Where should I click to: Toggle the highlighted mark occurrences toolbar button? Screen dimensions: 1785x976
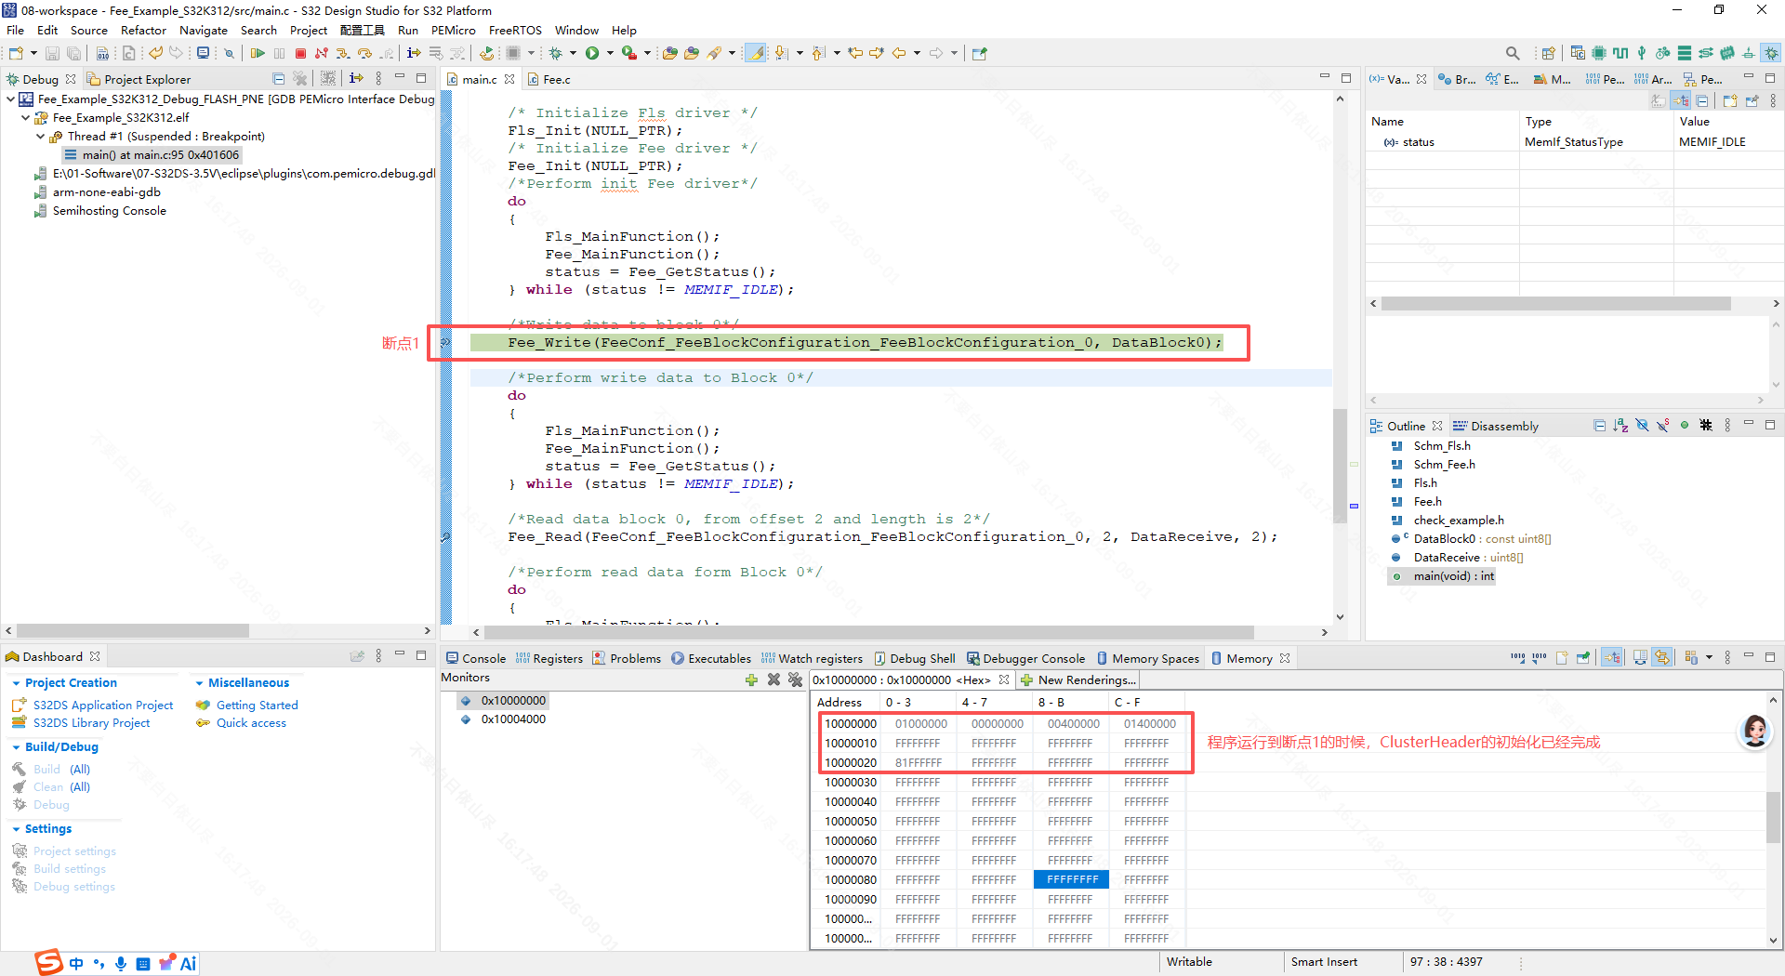click(757, 53)
